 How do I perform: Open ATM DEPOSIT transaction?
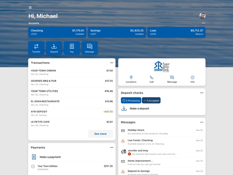tap(72, 113)
